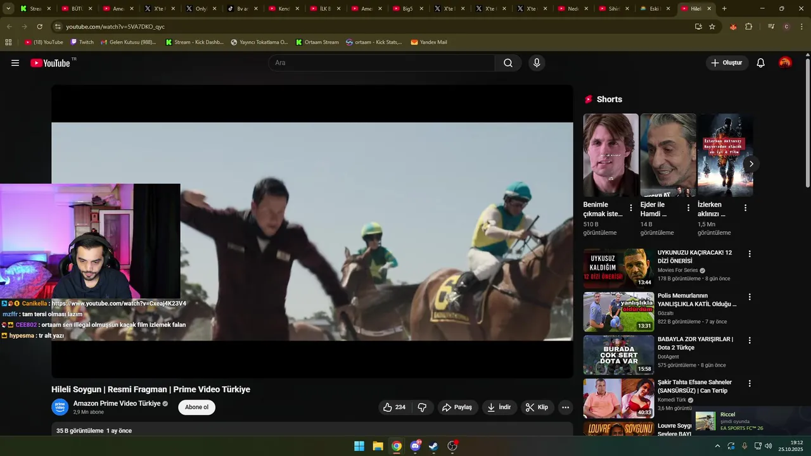
Task: Open the Chrome profile avatar button
Action: pos(786,27)
